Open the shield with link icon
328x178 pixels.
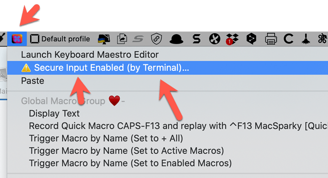coord(156,39)
